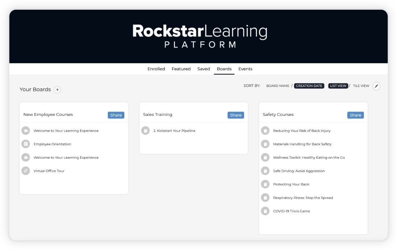
Task: Sort boards by Board Name
Action: [277, 86]
